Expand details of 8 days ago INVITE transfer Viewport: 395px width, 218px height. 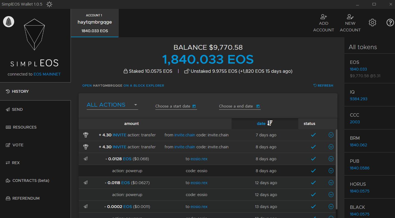(x=331, y=147)
